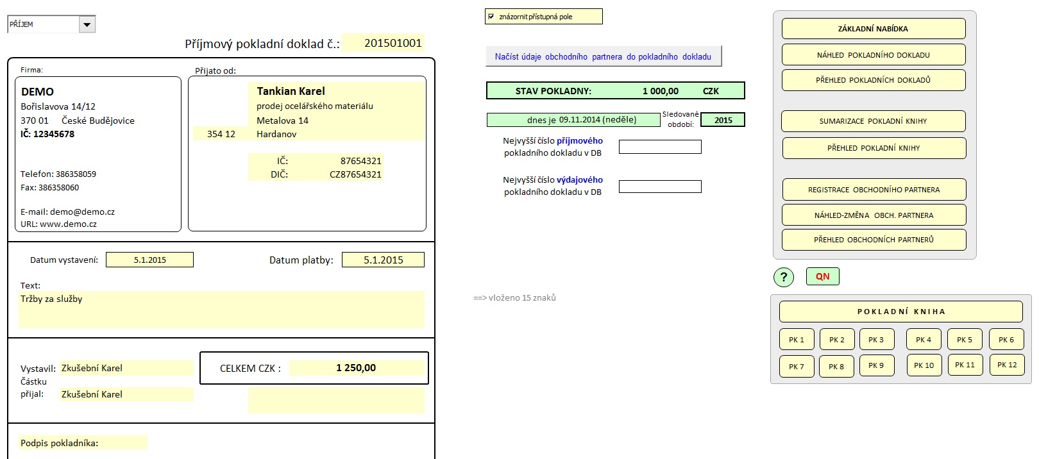The height and width of the screenshot is (459, 1039).
Task: Open cash book PK 6
Action: pos(1006,340)
